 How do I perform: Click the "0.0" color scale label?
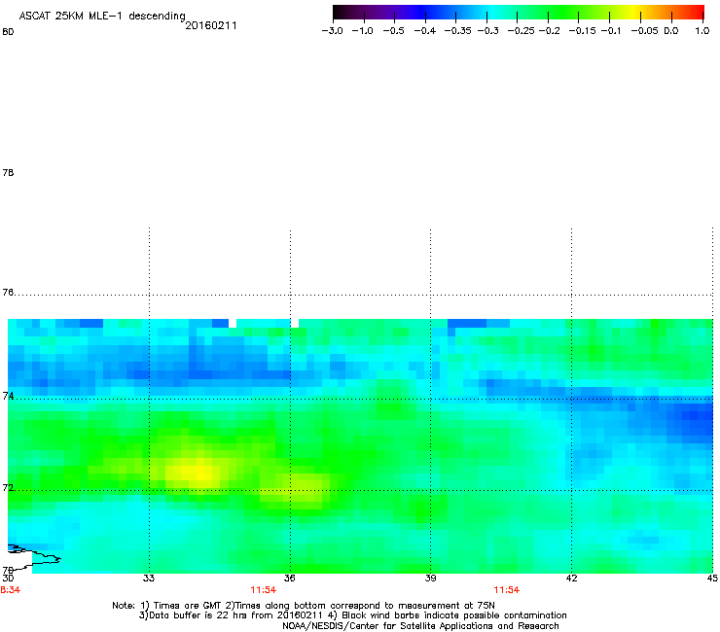(x=671, y=31)
